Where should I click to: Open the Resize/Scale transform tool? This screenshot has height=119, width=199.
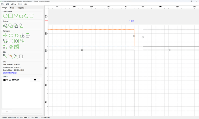click(x=11, y=35)
